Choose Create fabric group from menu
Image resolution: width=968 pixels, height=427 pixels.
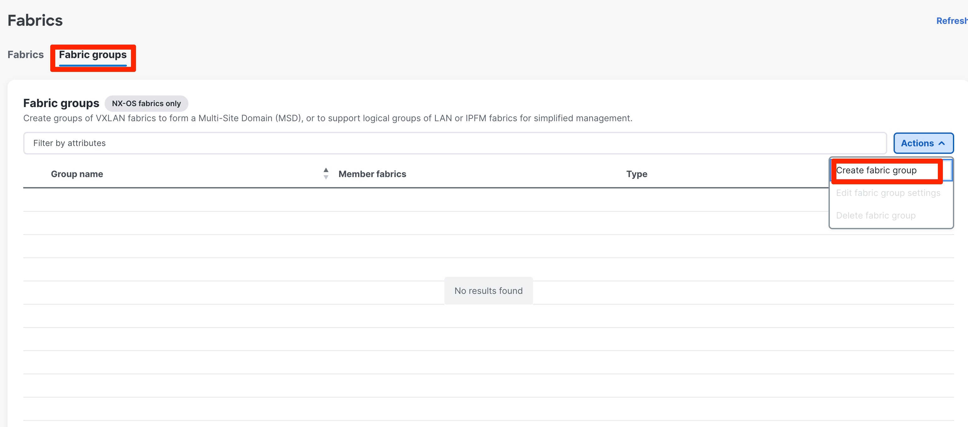(x=876, y=170)
